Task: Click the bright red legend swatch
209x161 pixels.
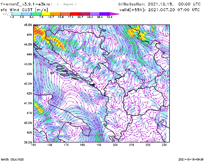Action: (x=75, y=14)
